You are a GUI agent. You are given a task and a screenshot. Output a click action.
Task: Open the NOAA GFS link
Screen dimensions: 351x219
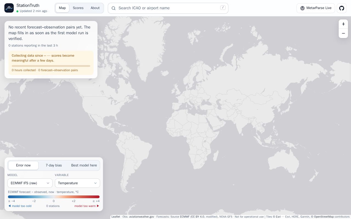(x=226, y=217)
